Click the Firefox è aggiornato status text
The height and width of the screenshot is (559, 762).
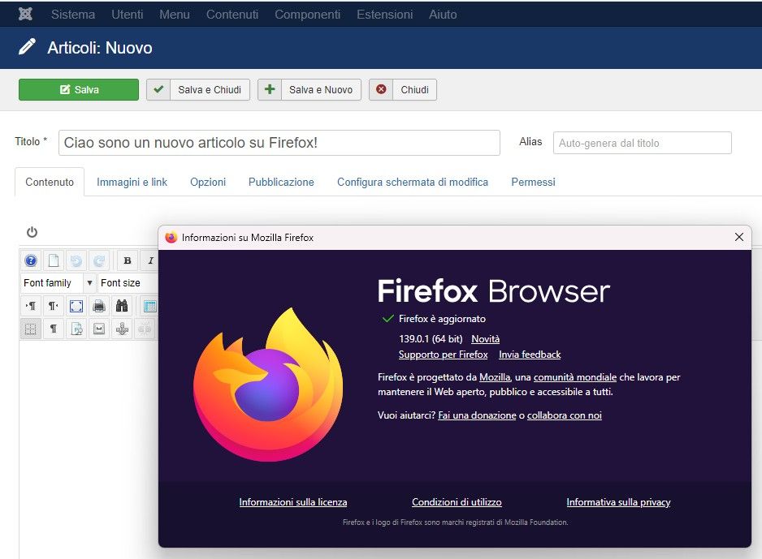point(442,319)
